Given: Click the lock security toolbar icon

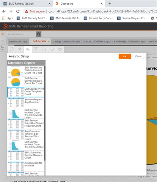Looking at the screenshot, I should (x=44, y=49).
